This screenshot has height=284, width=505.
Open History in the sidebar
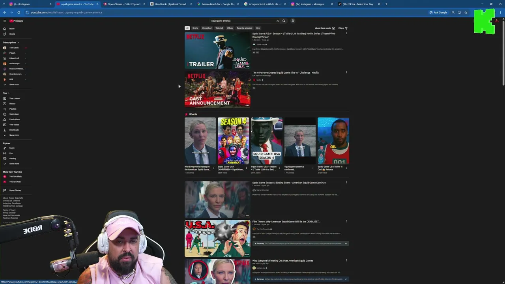pos(12,104)
